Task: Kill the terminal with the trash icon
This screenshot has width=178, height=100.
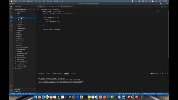Action: 162,74
